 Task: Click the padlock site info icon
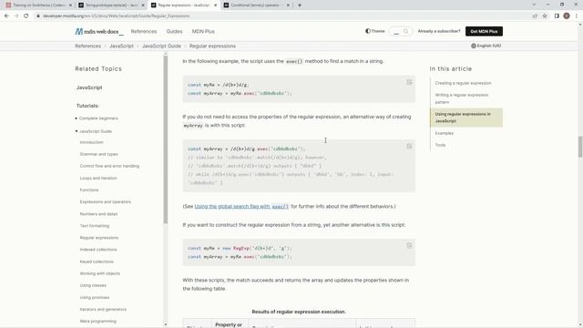38,16
